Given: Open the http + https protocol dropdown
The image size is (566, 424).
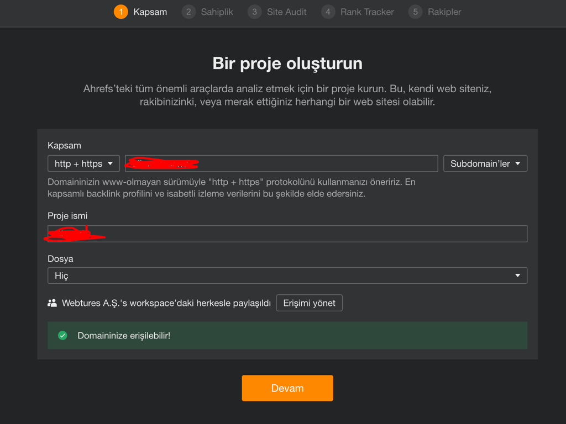Looking at the screenshot, I should point(83,163).
